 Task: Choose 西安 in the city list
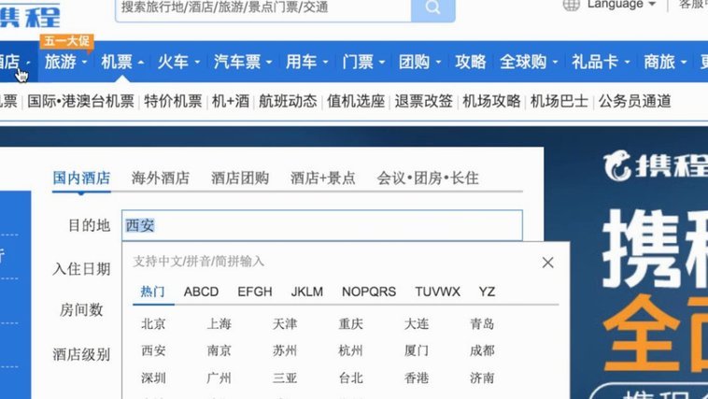click(153, 350)
